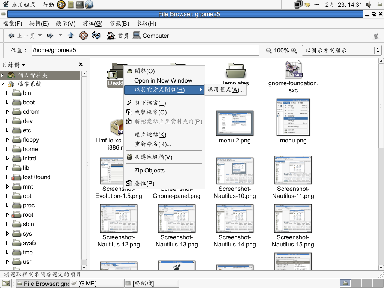Switch to the GIMP taskbar button
The height and width of the screenshot is (288, 384).
[97, 283]
